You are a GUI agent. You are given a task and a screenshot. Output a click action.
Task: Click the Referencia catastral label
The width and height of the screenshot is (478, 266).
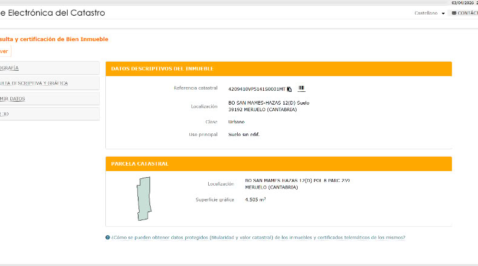pos(195,88)
